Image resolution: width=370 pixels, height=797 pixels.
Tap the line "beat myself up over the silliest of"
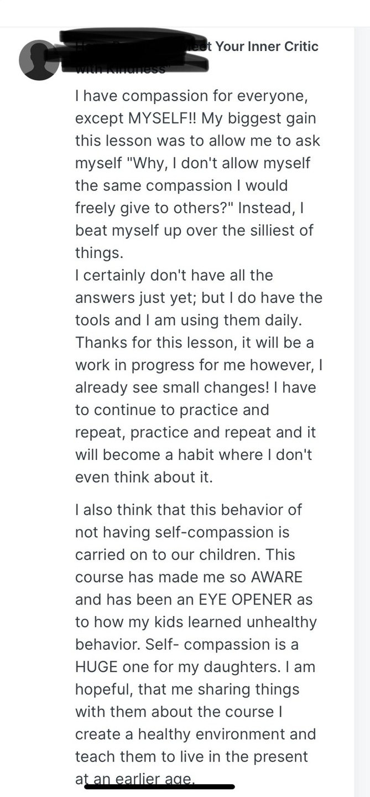[194, 230]
